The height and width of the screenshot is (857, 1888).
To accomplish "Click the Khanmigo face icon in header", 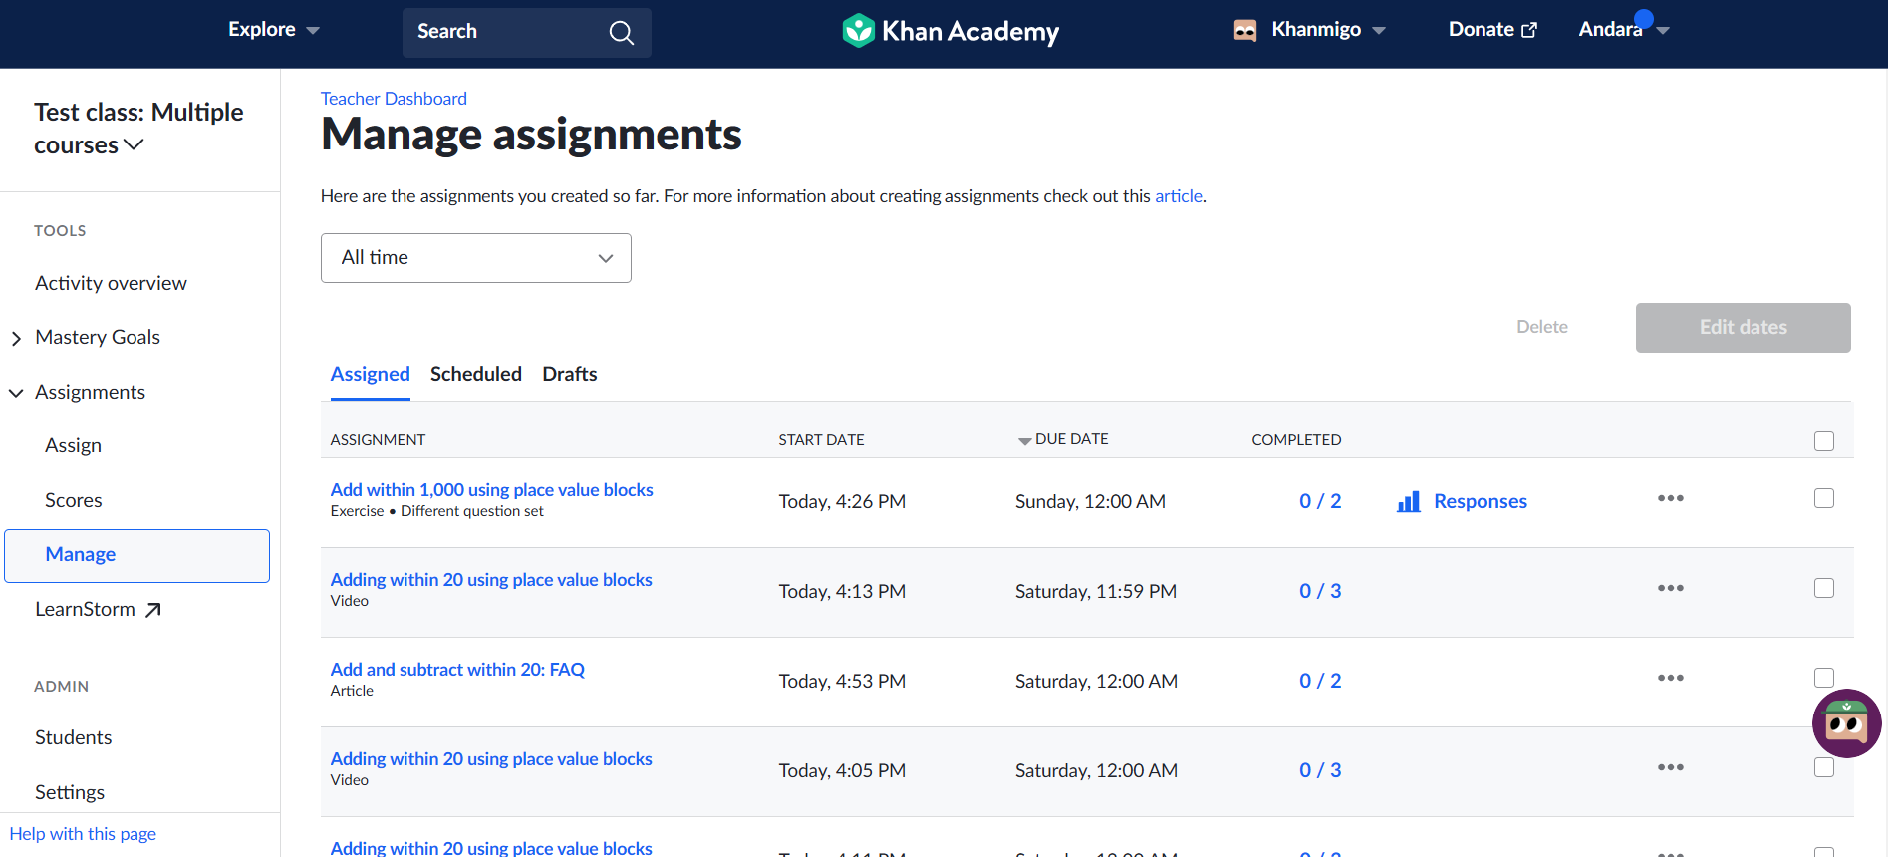I will click(x=1245, y=31).
